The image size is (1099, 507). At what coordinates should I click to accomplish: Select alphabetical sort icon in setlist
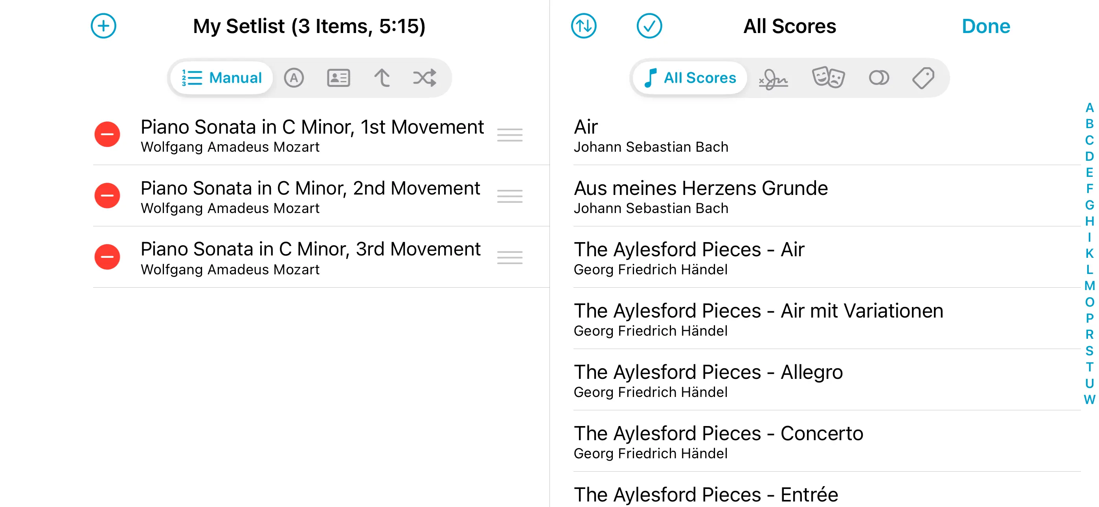coord(294,78)
